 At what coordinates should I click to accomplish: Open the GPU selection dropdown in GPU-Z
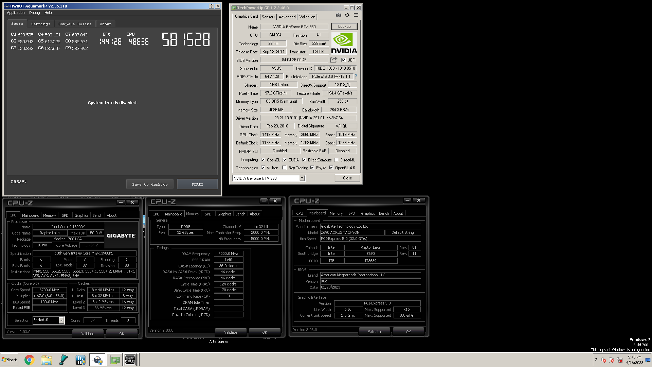click(x=302, y=178)
